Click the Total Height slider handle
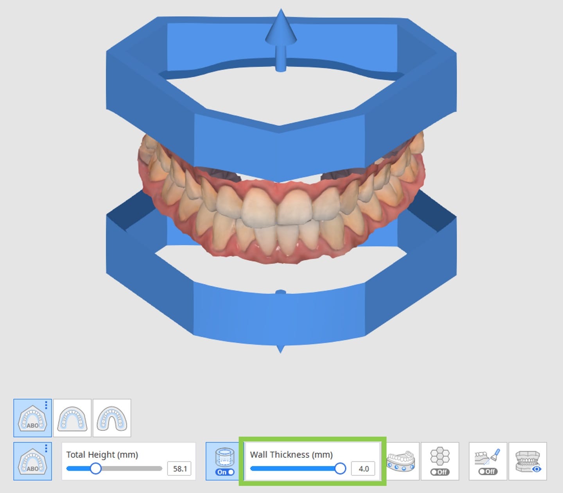Image resolution: width=563 pixels, height=493 pixels. click(x=95, y=468)
